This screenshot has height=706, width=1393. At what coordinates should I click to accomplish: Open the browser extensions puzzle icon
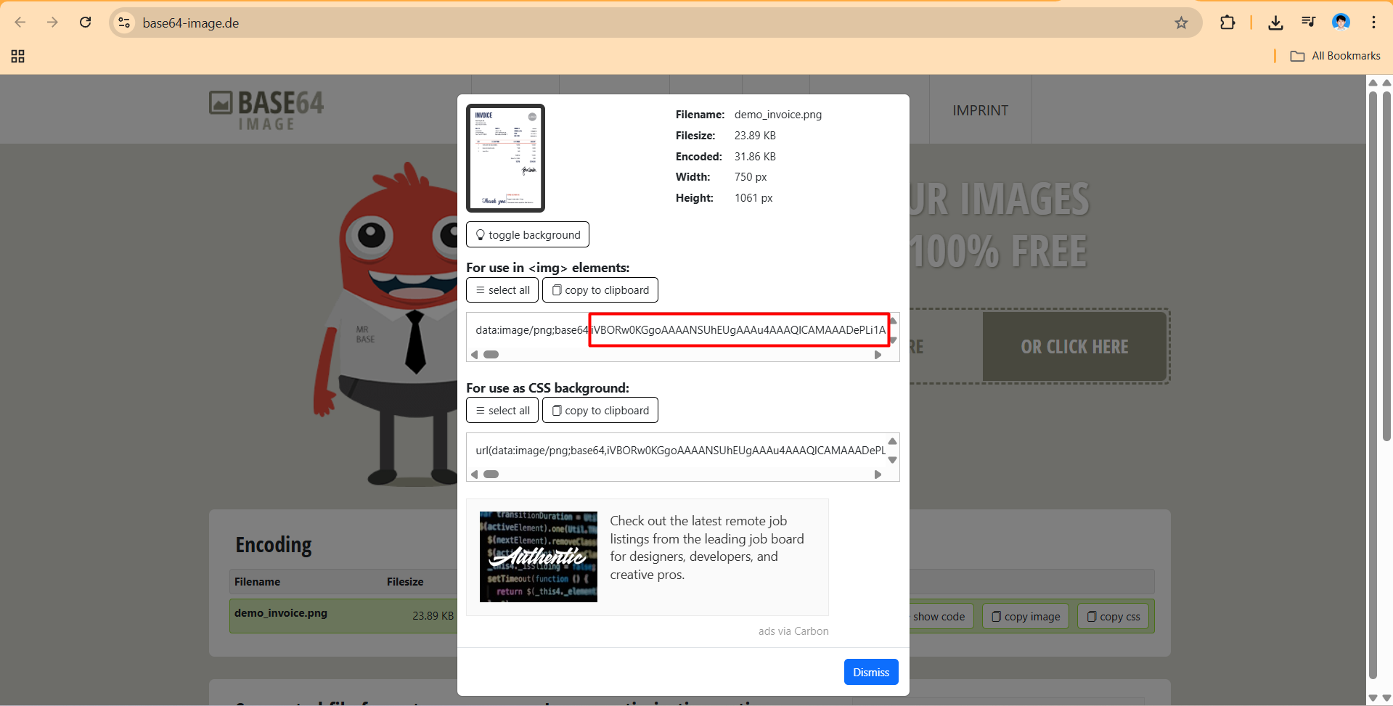coord(1227,22)
